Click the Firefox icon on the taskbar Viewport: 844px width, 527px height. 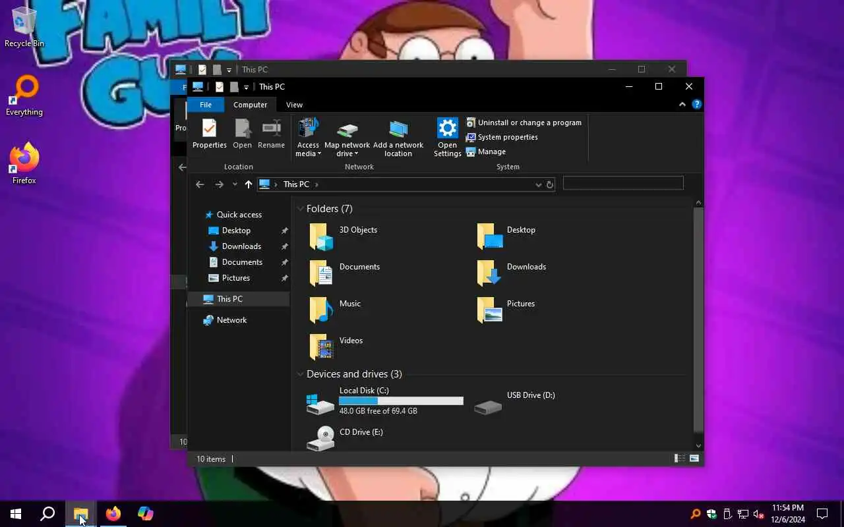click(113, 514)
